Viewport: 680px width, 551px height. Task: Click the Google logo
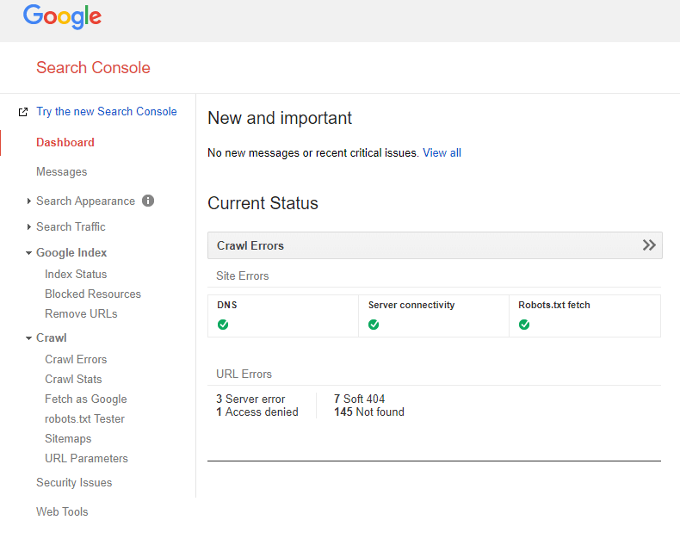coord(62,17)
